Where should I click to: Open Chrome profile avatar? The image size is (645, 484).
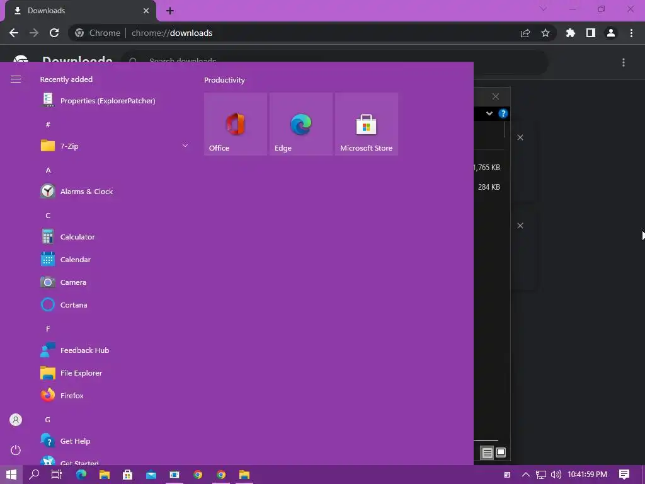pyautogui.click(x=611, y=33)
